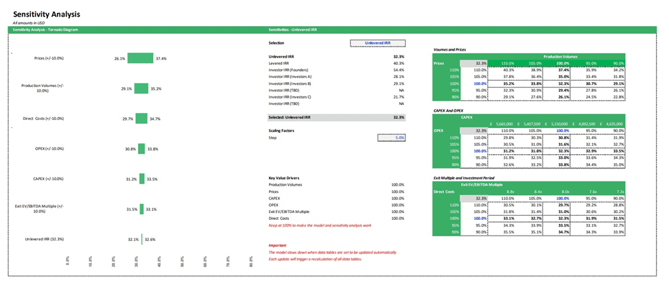
Task: Click the 'Sensitivity Analysis - Tornado Diagram' header
Action: [45, 30]
